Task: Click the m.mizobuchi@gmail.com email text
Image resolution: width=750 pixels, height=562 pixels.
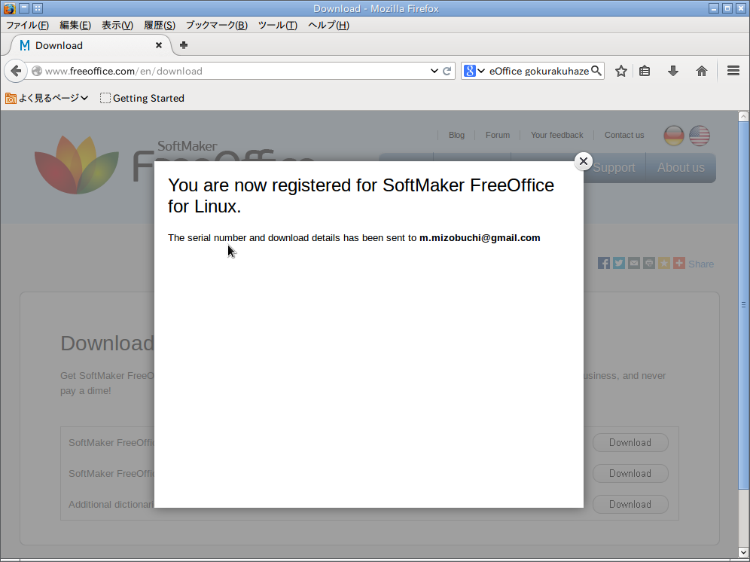Action: click(480, 238)
